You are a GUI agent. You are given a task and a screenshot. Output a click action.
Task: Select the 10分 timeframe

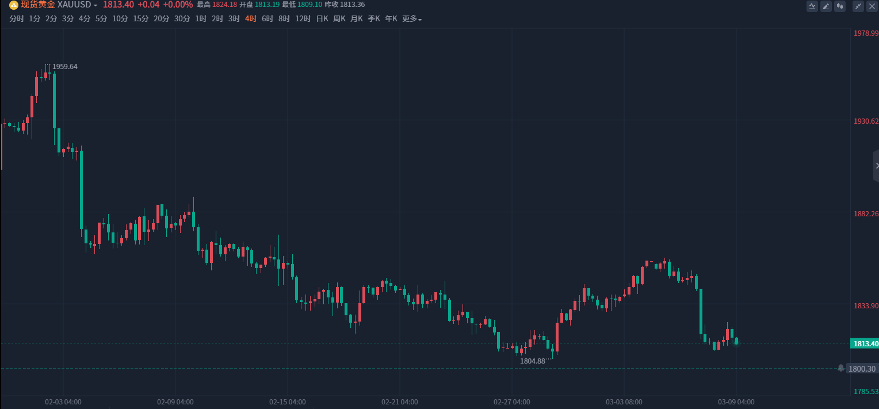coord(120,18)
